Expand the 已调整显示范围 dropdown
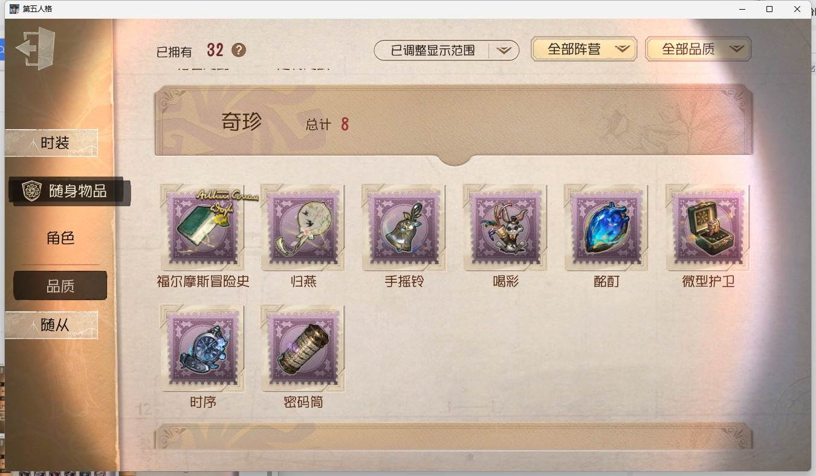The height and width of the screenshot is (476, 816). 447,51
